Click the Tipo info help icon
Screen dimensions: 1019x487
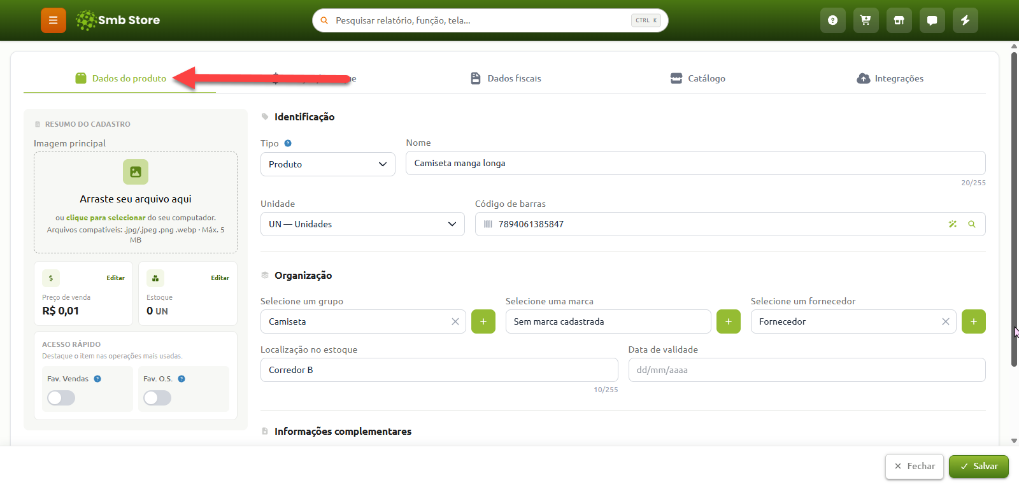click(288, 143)
